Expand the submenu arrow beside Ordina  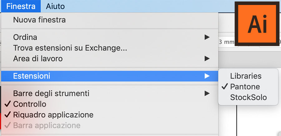click(207, 37)
